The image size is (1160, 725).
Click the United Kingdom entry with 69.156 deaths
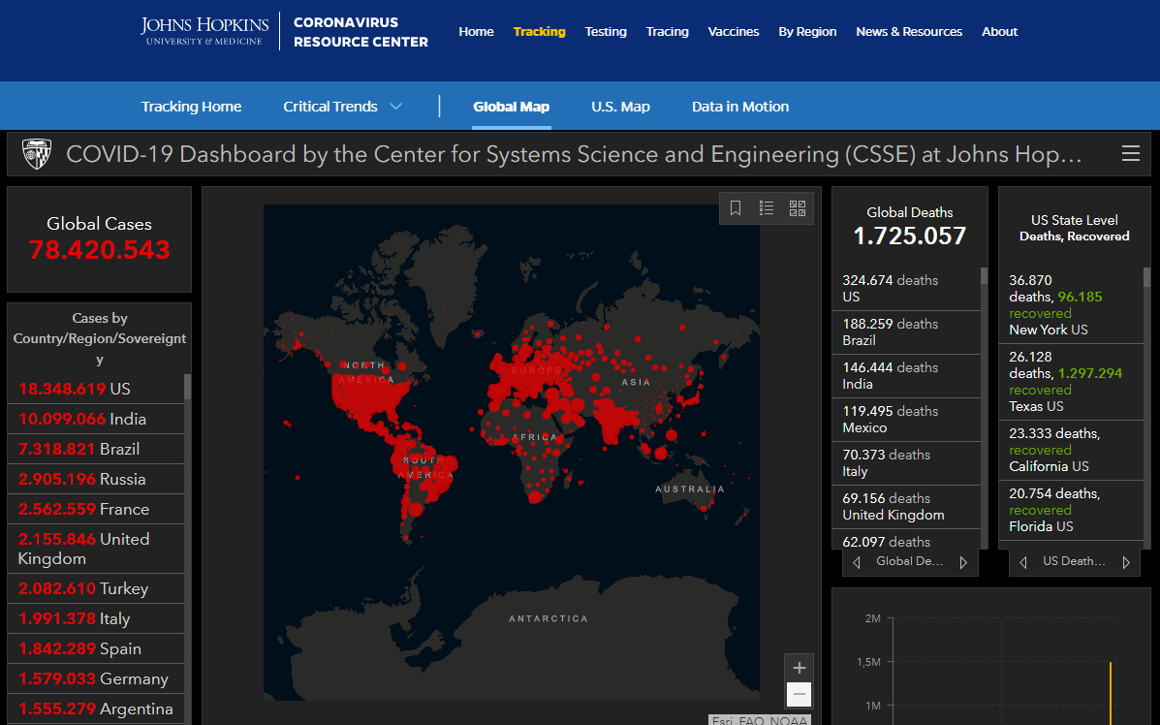906,507
